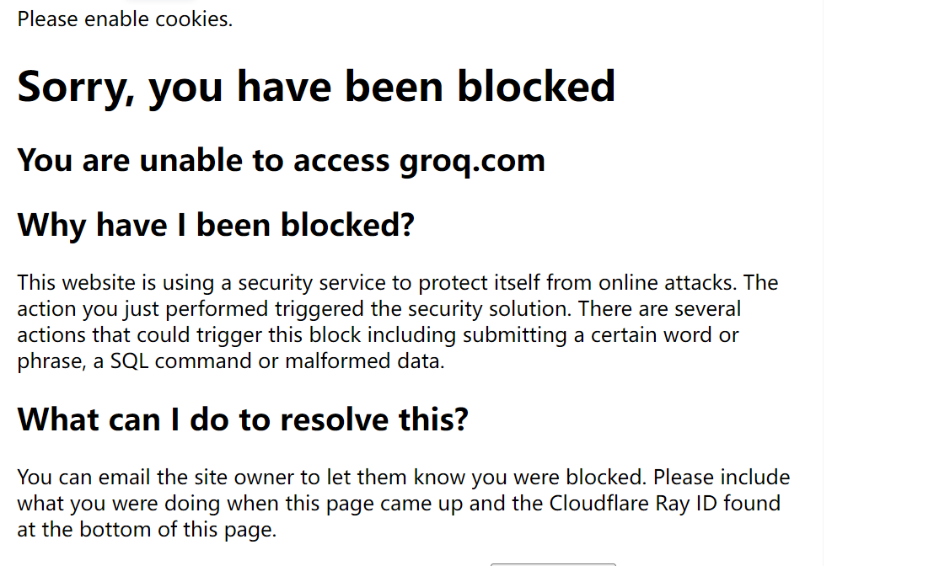Click the words 'malformed data' in the paragraph
The height and width of the screenshot is (566, 950).
(x=363, y=361)
